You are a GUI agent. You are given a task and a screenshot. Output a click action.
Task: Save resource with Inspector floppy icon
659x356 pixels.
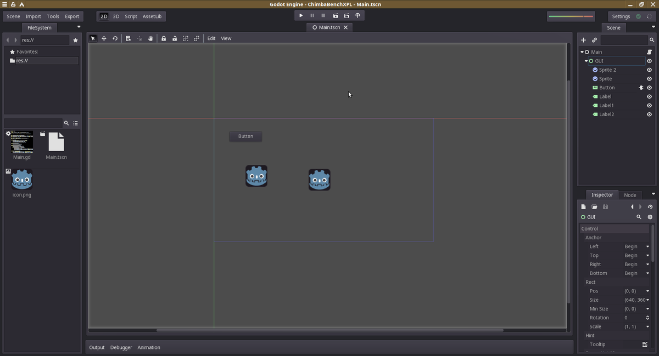pos(605,207)
